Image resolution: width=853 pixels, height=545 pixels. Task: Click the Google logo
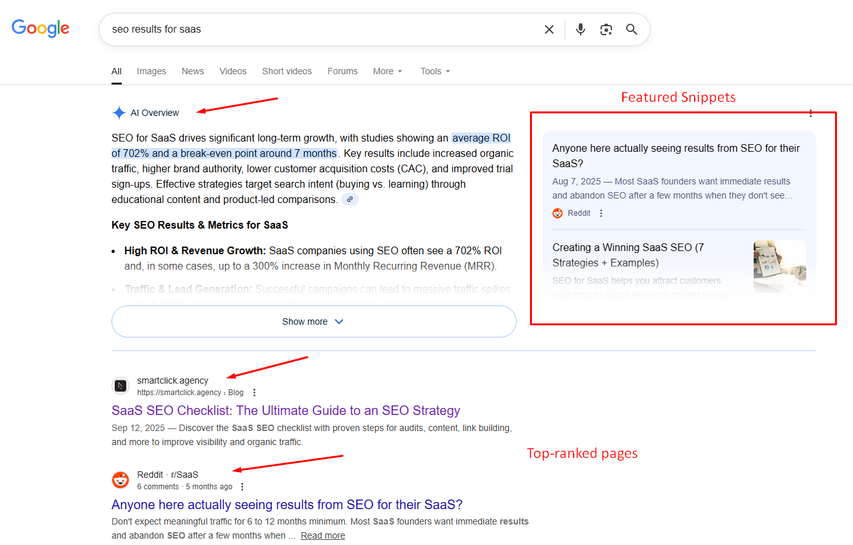point(40,28)
